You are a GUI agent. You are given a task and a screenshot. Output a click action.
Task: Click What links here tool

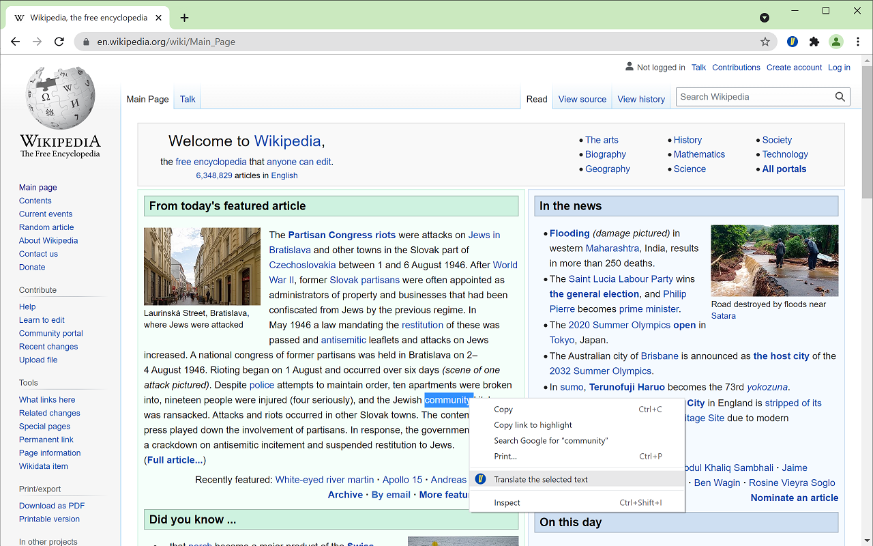tap(47, 399)
